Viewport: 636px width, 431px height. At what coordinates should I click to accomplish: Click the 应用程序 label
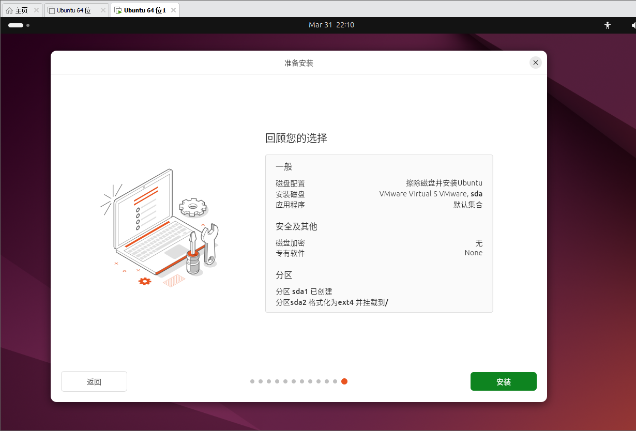point(290,205)
